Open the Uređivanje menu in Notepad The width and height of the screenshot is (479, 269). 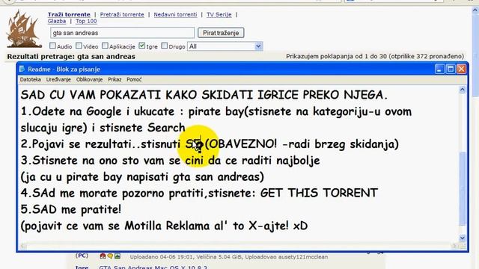click(58, 79)
